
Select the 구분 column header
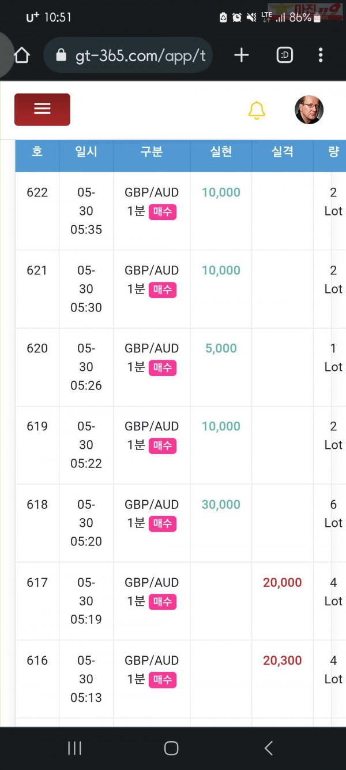pyautogui.click(x=152, y=152)
